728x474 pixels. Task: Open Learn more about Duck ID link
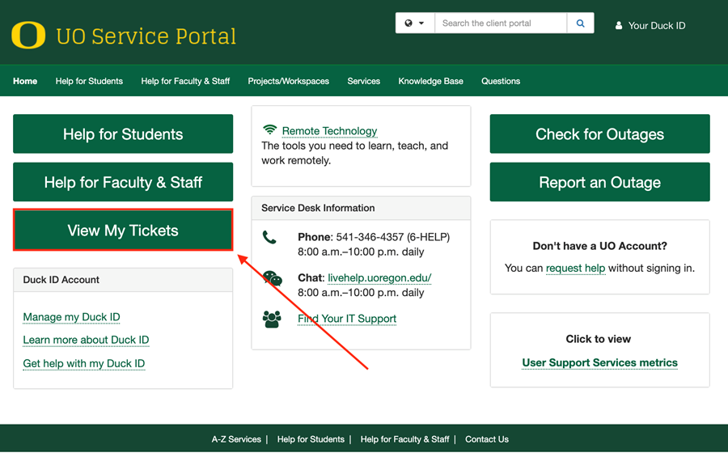[x=86, y=340]
